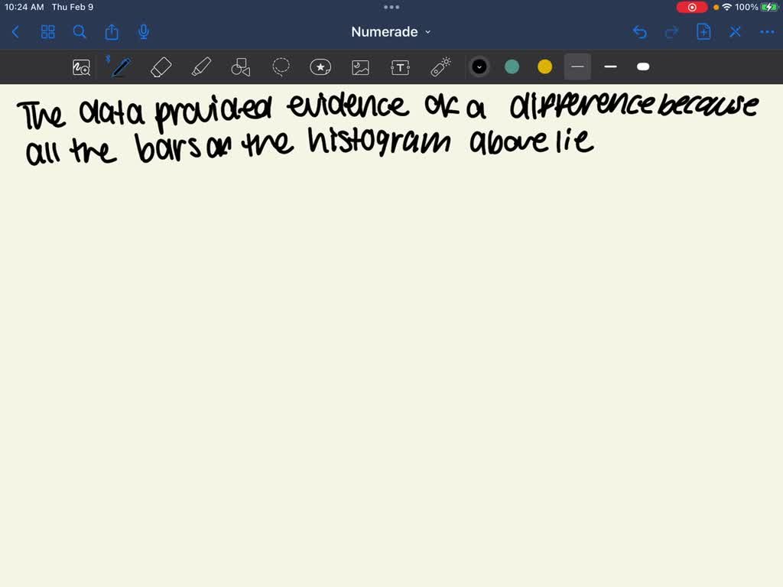Open the Search panel
Screen dimensions: 783x587
point(80,32)
